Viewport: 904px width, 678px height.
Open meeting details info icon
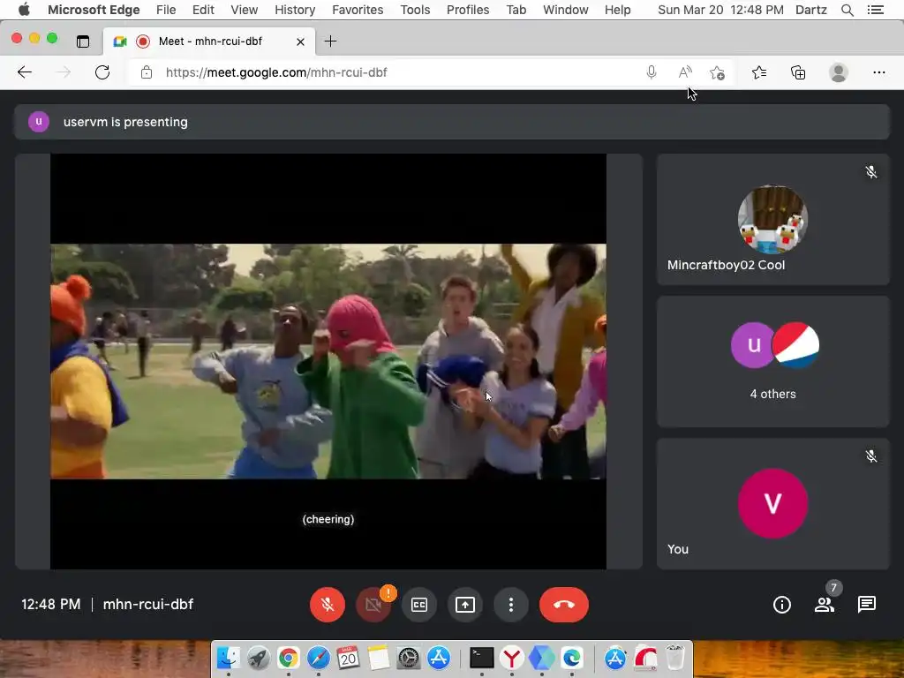[x=782, y=604]
